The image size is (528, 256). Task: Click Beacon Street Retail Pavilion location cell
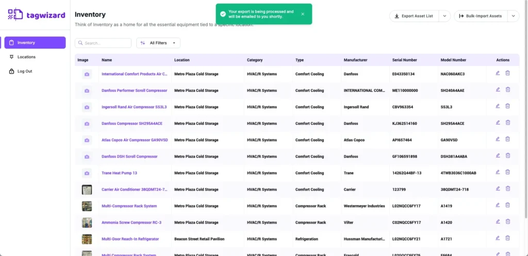(x=200, y=239)
